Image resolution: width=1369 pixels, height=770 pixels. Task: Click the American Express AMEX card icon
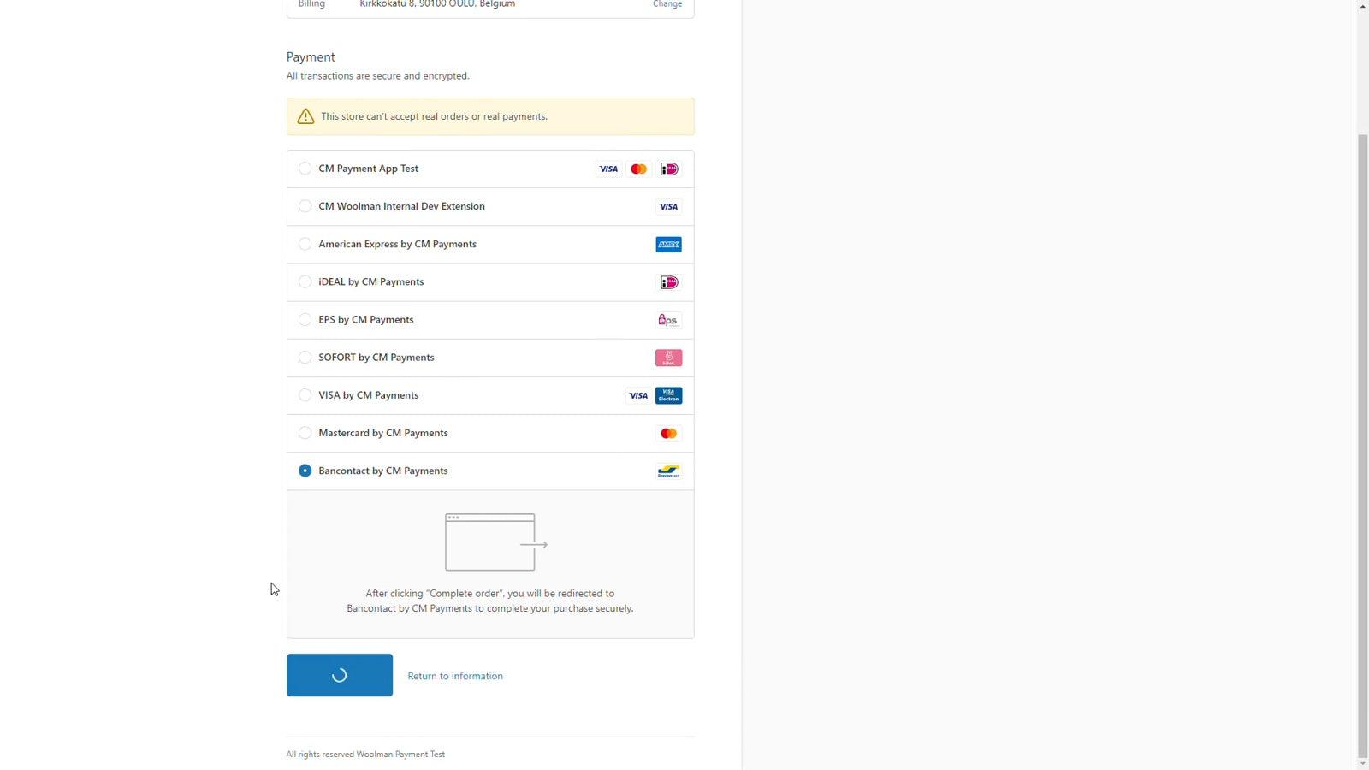(668, 244)
